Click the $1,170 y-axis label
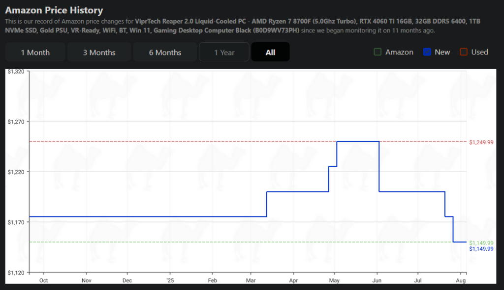The image size is (504, 290). click(x=16, y=222)
